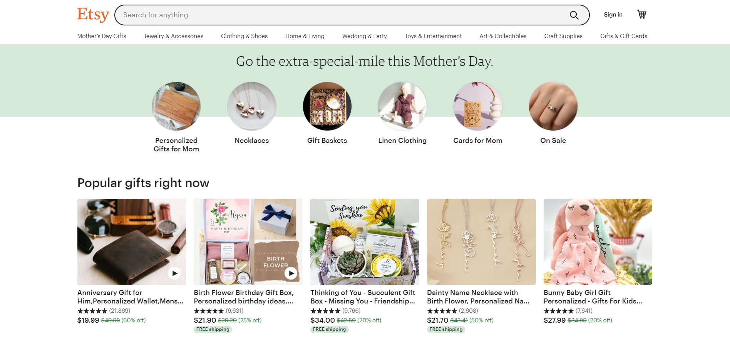Play the Birth Flower Gift Box video
This screenshot has height=357, width=730.
pyautogui.click(x=291, y=274)
